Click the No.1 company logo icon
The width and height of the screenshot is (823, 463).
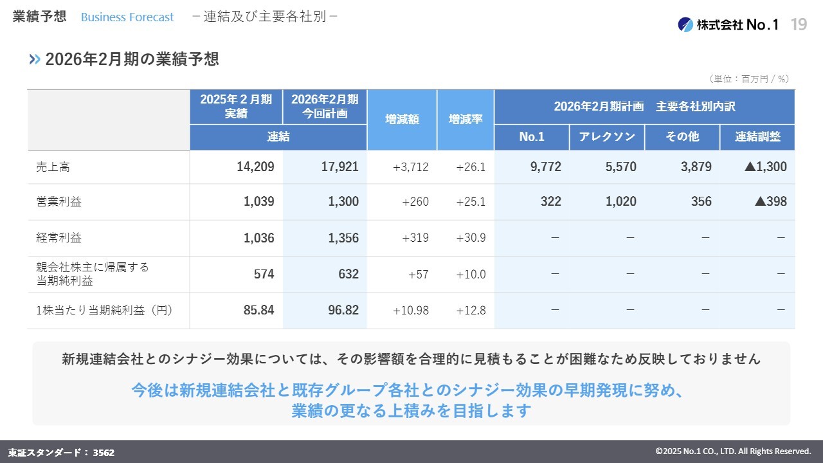(685, 24)
